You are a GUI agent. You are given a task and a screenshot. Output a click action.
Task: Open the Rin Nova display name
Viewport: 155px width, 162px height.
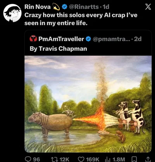(38, 7)
